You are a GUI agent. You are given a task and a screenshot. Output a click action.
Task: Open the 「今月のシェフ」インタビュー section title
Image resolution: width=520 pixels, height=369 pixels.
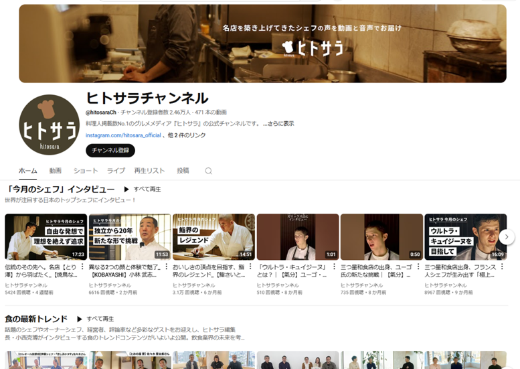point(60,189)
